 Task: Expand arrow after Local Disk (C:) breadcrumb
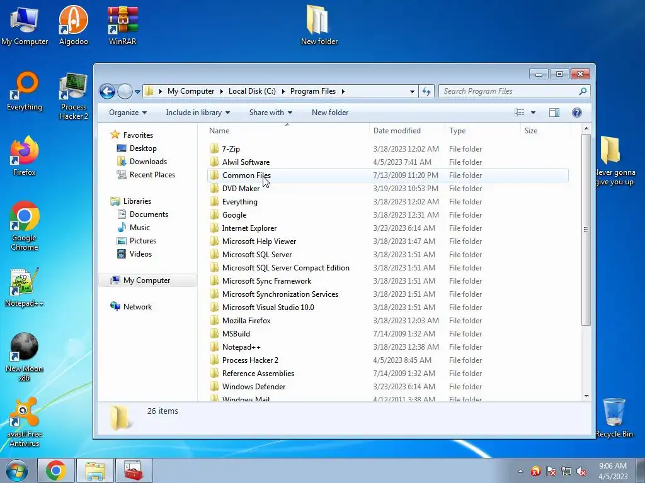283,91
